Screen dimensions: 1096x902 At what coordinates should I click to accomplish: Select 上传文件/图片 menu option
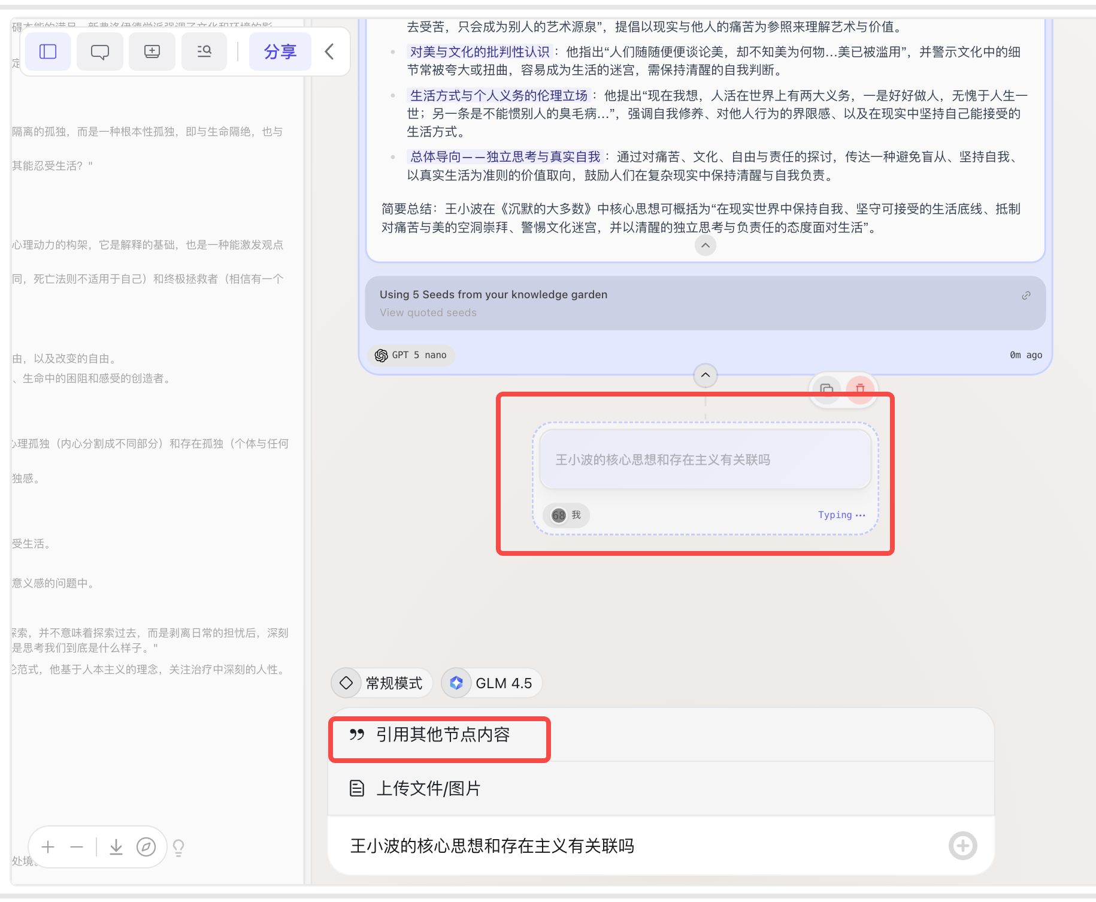(661, 789)
